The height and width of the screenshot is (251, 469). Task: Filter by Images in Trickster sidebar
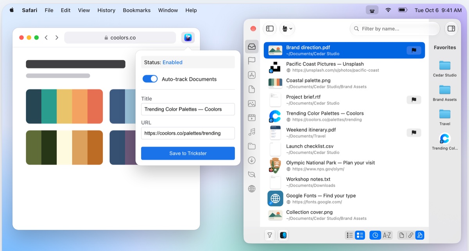tap(252, 103)
